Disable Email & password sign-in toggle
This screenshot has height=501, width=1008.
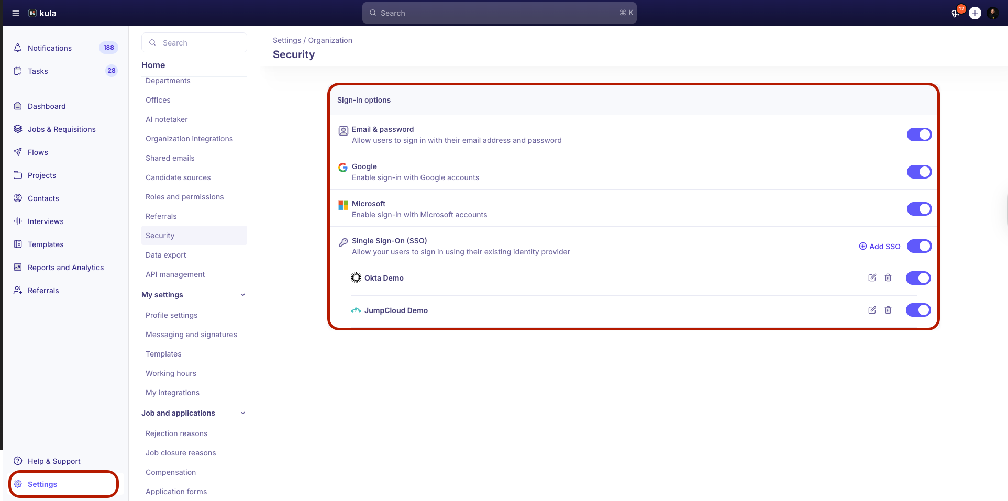920,135
